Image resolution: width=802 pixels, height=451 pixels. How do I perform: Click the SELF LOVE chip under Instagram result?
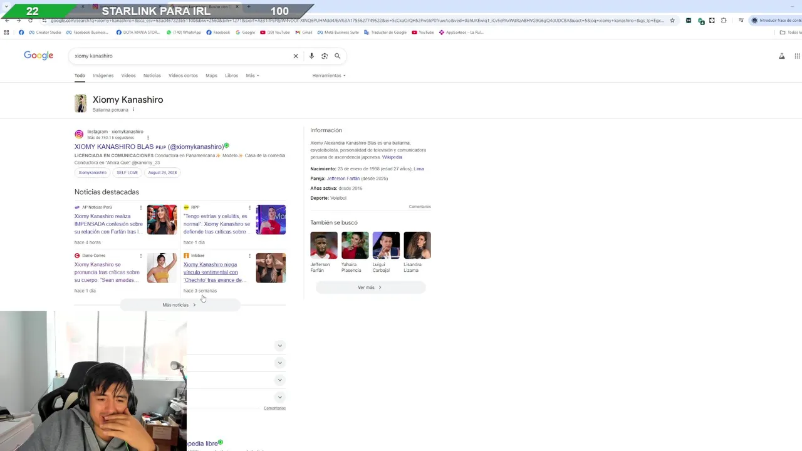[x=127, y=172]
